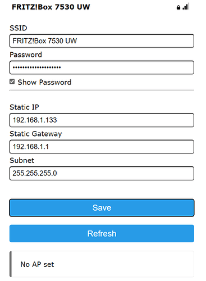Viewport: 206px width, 281px height.
Task: Click the WiFi signal strength bars icon
Action: point(186,7)
